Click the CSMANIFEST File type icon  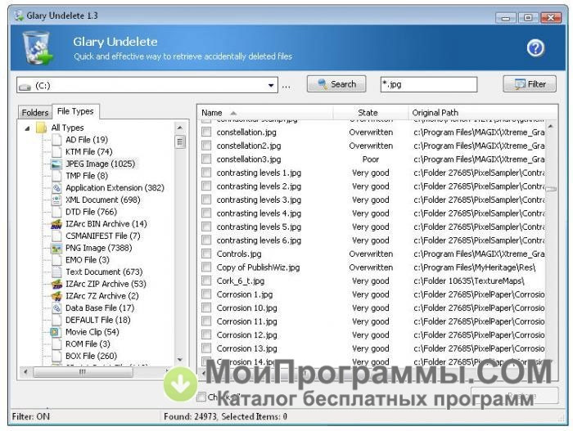point(56,236)
